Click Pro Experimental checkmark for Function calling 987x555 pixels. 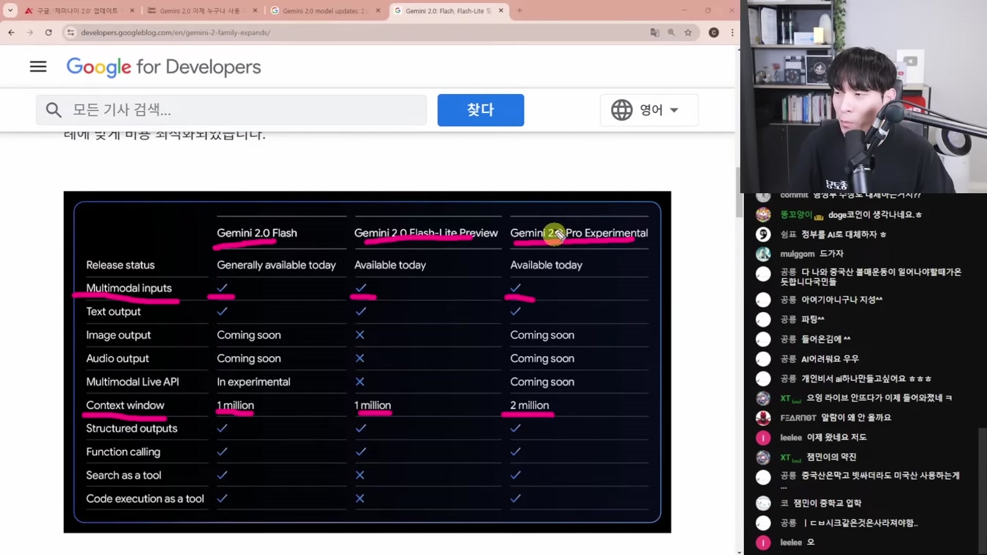click(x=516, y=451)
